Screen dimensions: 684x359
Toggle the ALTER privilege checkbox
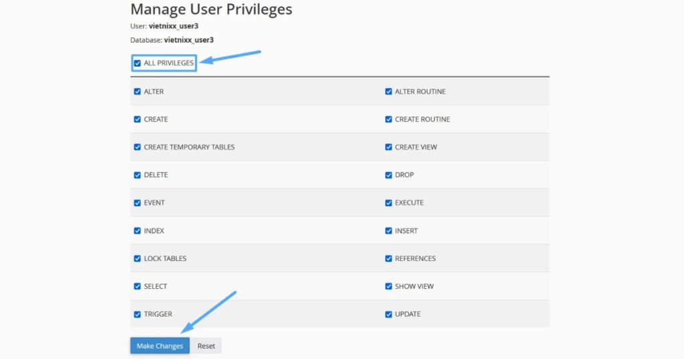click(x=138, y=91)
